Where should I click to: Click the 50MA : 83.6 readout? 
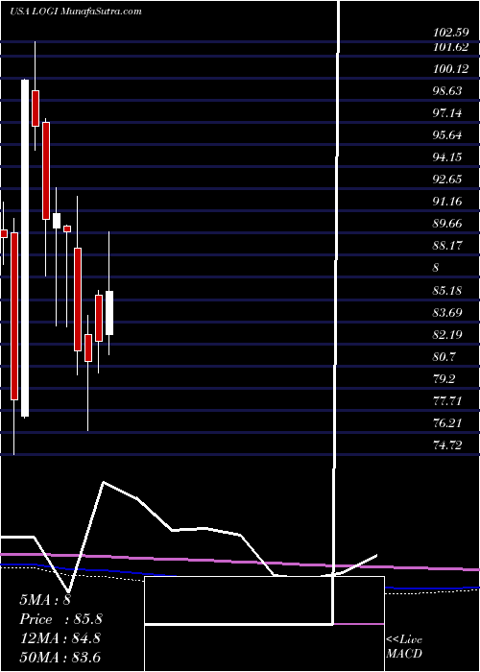tap(60, 657)
